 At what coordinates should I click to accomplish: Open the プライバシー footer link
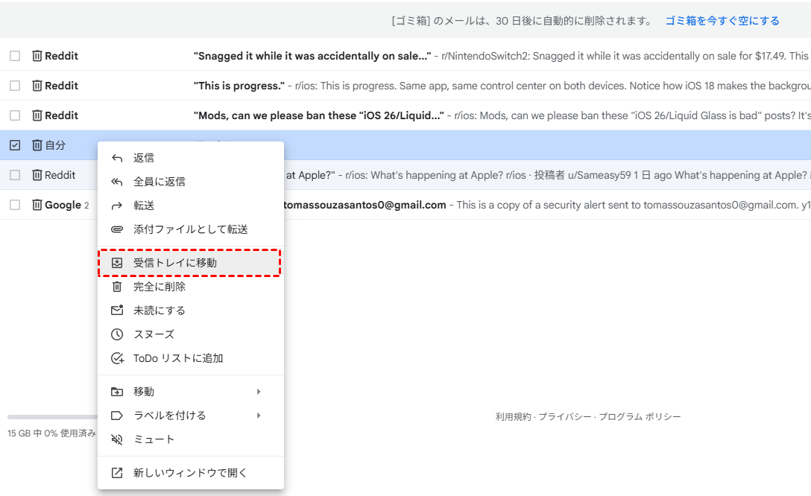565,417
